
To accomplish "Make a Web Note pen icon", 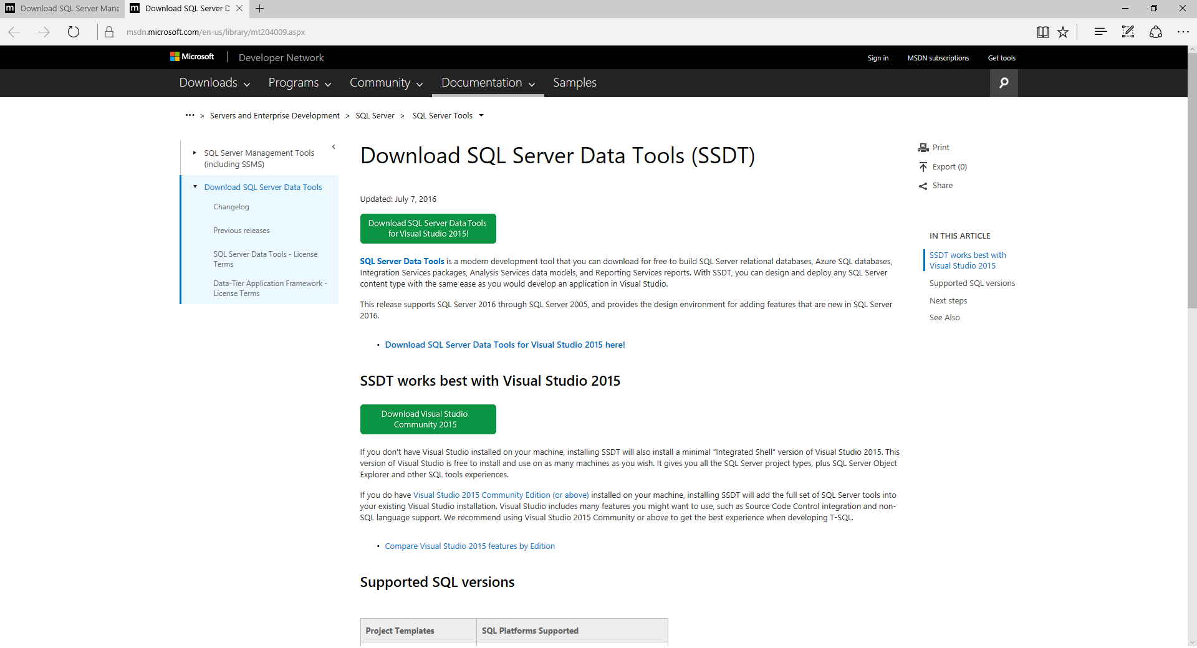I will (x=1128, y=32).
